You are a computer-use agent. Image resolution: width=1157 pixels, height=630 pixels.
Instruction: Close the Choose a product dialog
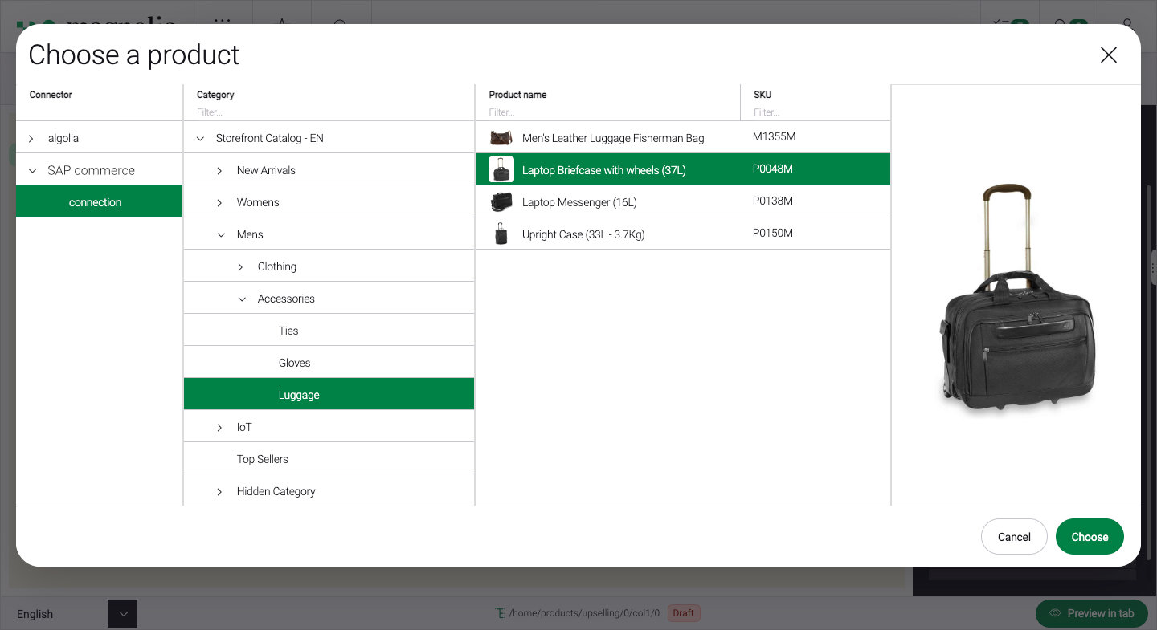pos(1108,55)
